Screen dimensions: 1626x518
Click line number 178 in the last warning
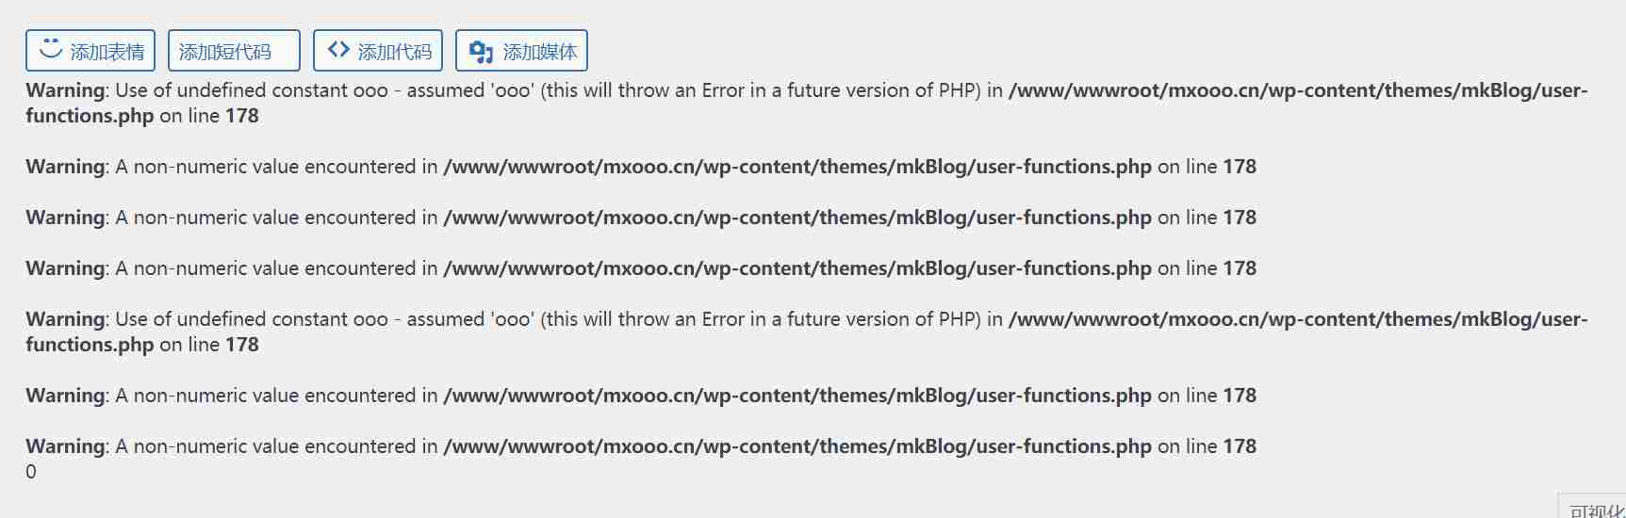(1239, 446)
